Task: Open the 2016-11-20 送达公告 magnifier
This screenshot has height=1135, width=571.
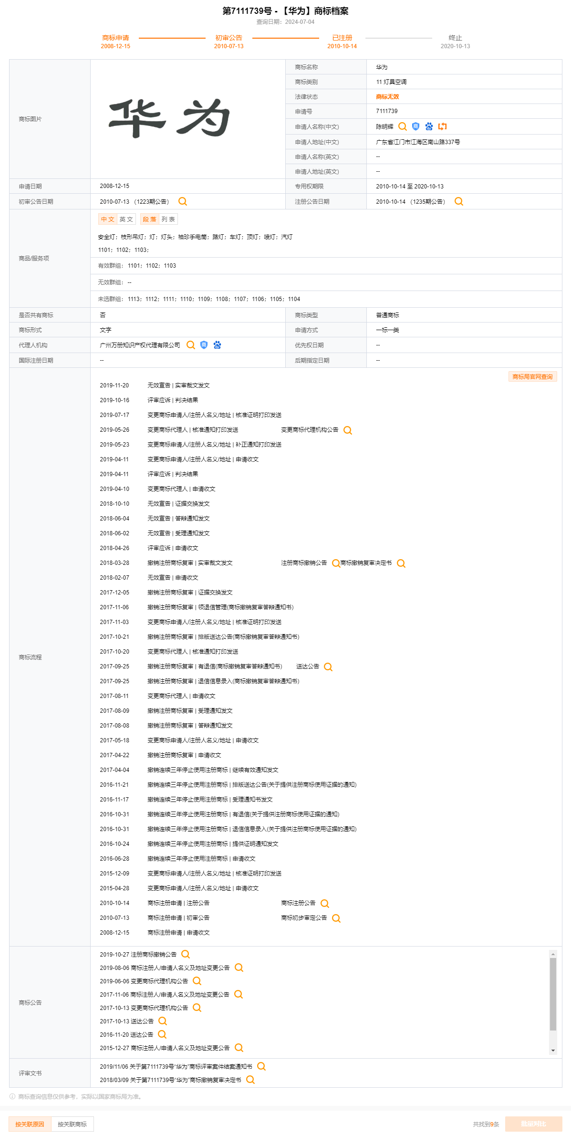Action: pyautogui.click(x=162, y=1034)
